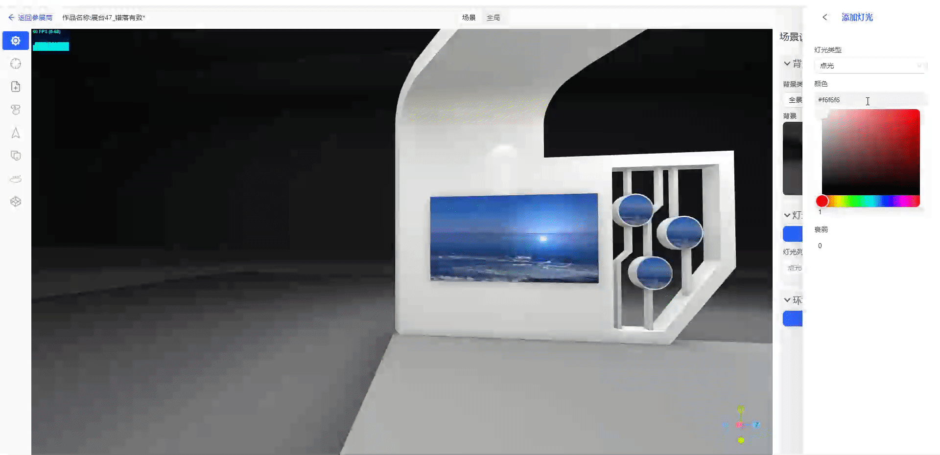Open the 灯光类型 dropdown showing 点光
This screenshot has width=940, height=455.
click(870, 66)
